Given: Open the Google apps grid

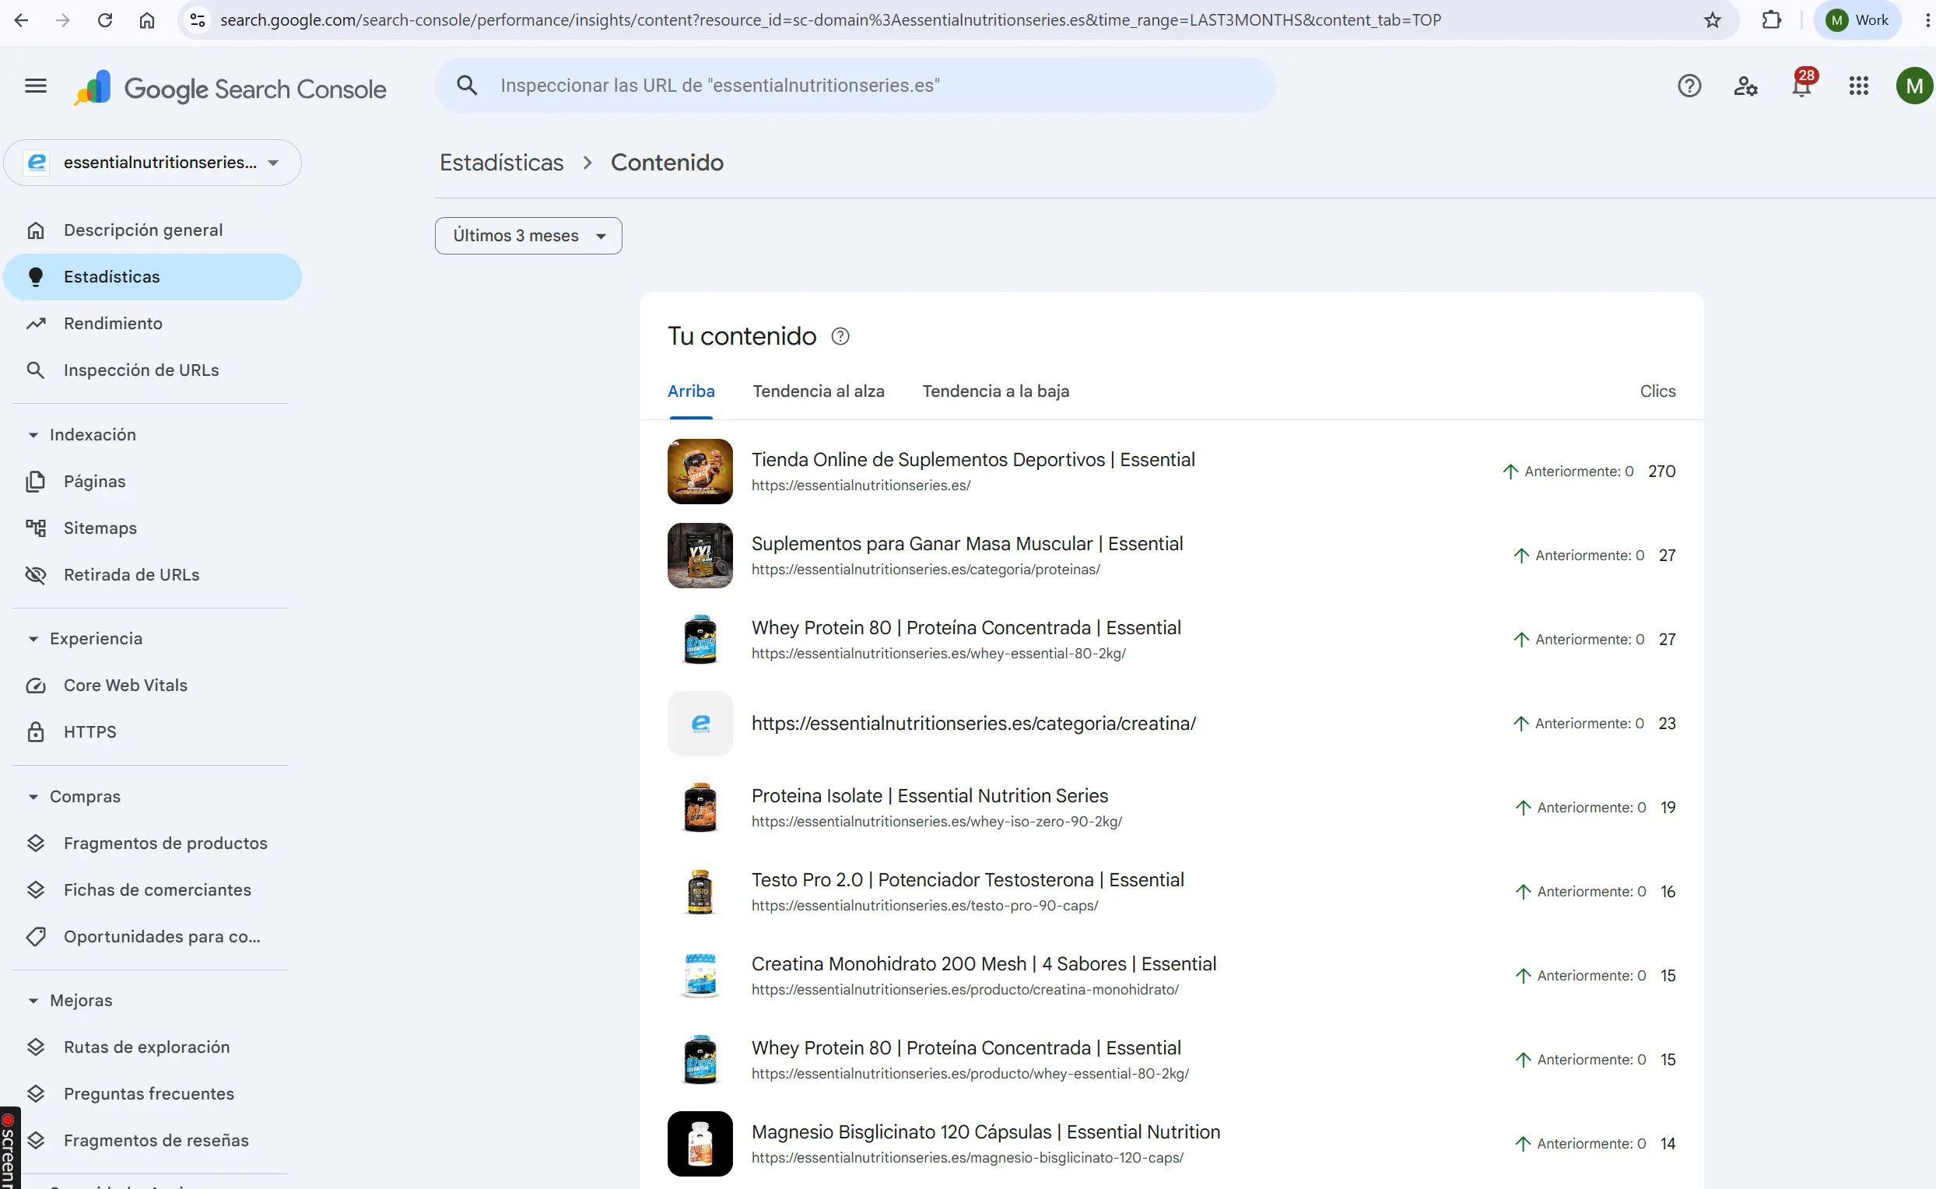Looking at the screenshot, I should point(1859,86).
